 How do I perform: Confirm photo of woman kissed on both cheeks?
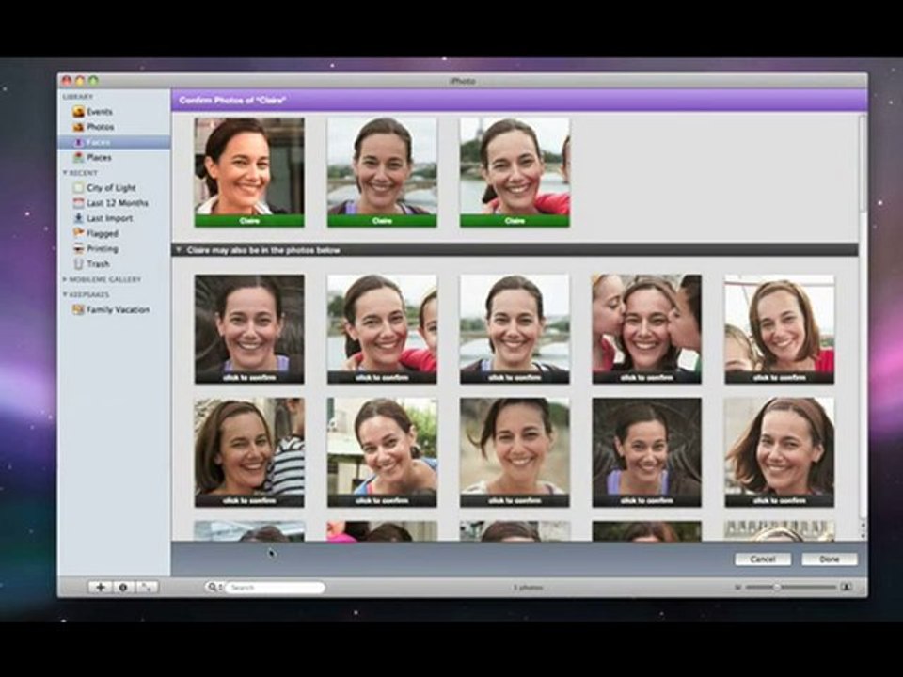pos(647,329)
